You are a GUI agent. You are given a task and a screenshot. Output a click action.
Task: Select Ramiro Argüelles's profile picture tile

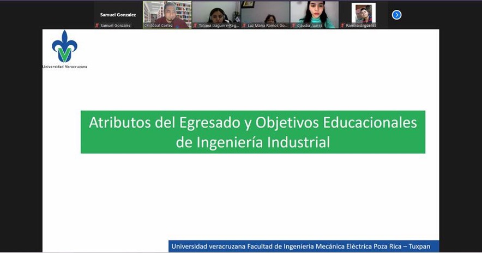point(363,12)
